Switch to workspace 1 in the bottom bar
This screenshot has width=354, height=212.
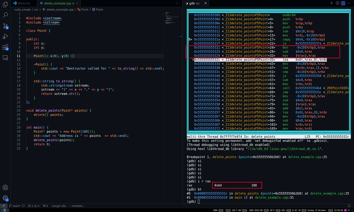click(1, 210)
